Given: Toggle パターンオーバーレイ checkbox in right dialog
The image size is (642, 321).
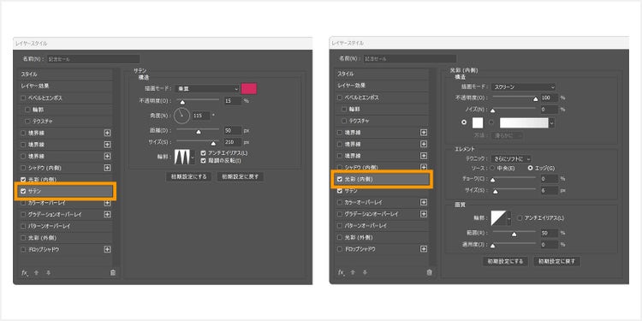Looking at the screenshot, I should (x=340, y=226).
